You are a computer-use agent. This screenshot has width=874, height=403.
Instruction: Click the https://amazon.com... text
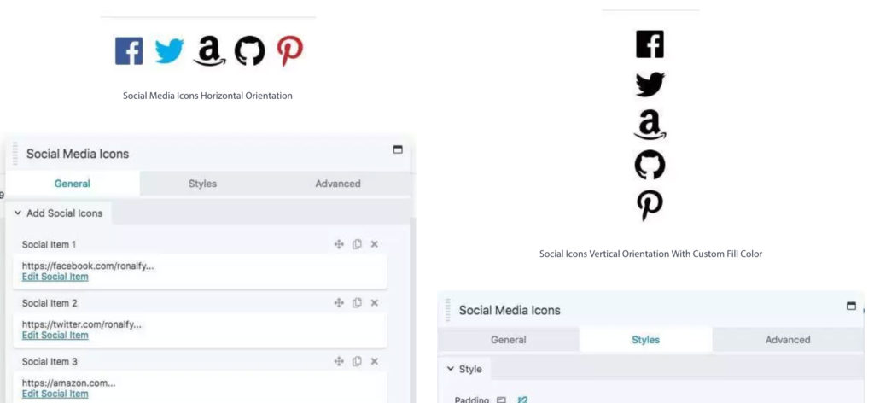coord(68,383)
